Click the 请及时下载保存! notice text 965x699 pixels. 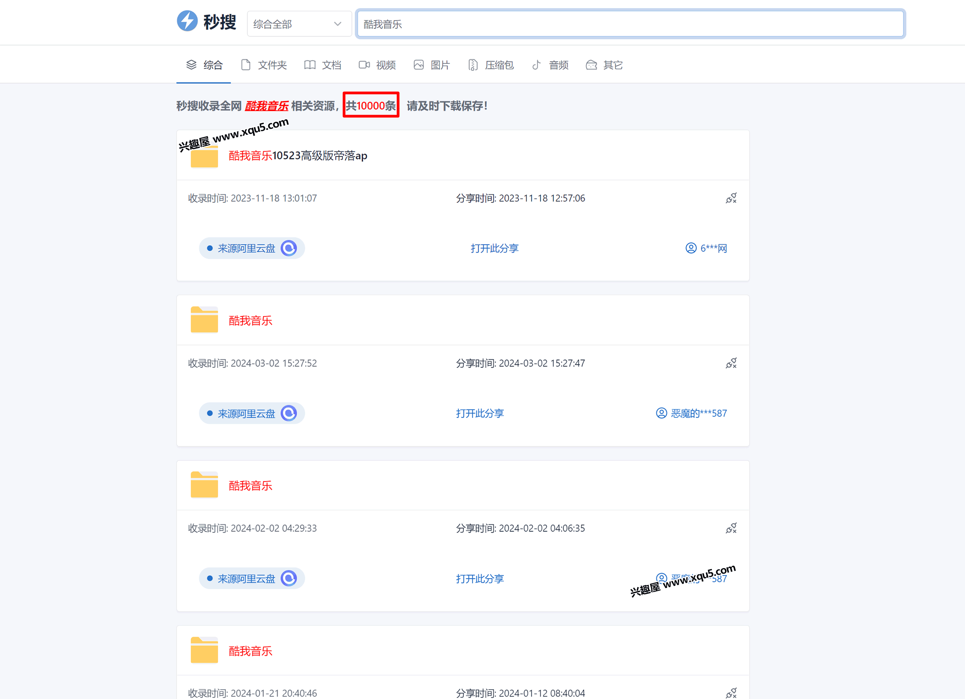(447, 106)
